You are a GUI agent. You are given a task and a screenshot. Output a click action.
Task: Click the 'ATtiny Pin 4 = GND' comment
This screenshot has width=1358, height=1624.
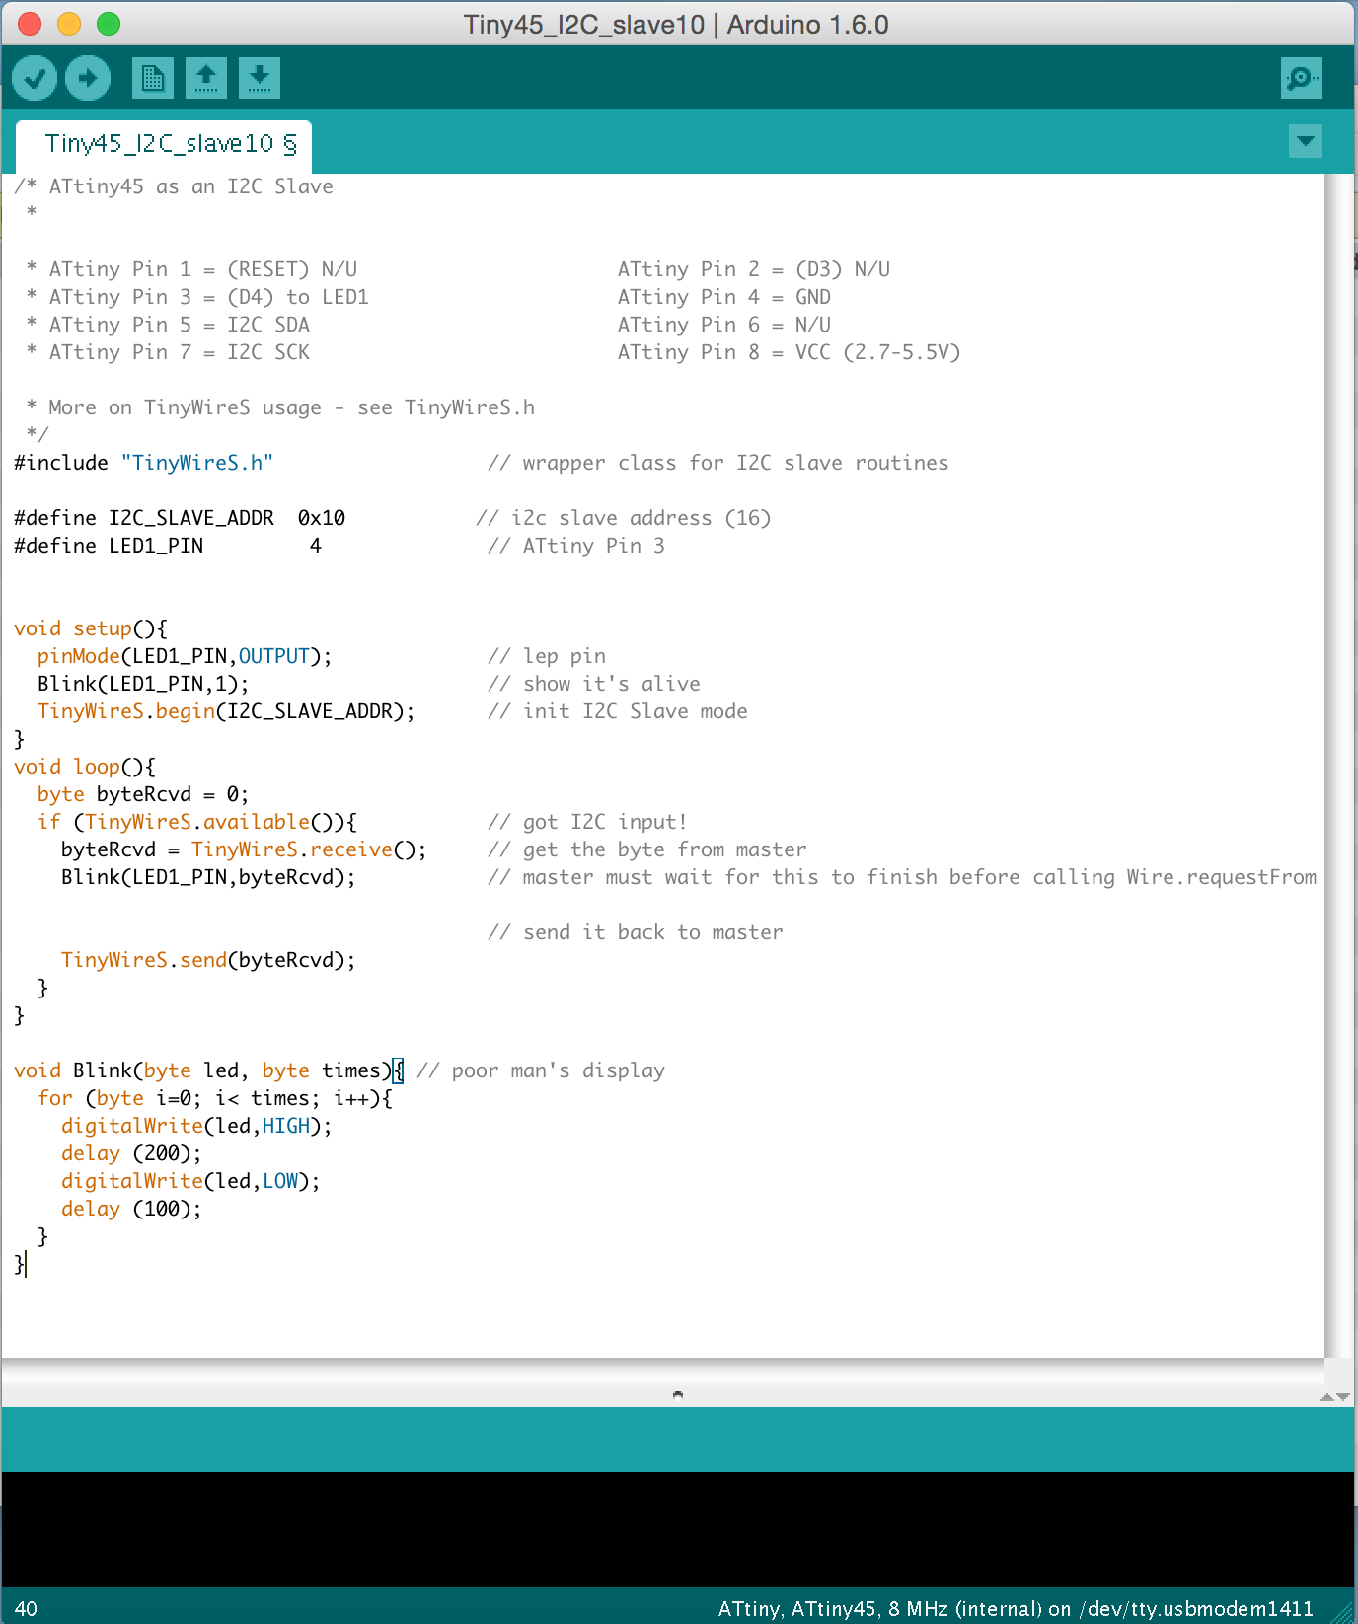(724, 297)
